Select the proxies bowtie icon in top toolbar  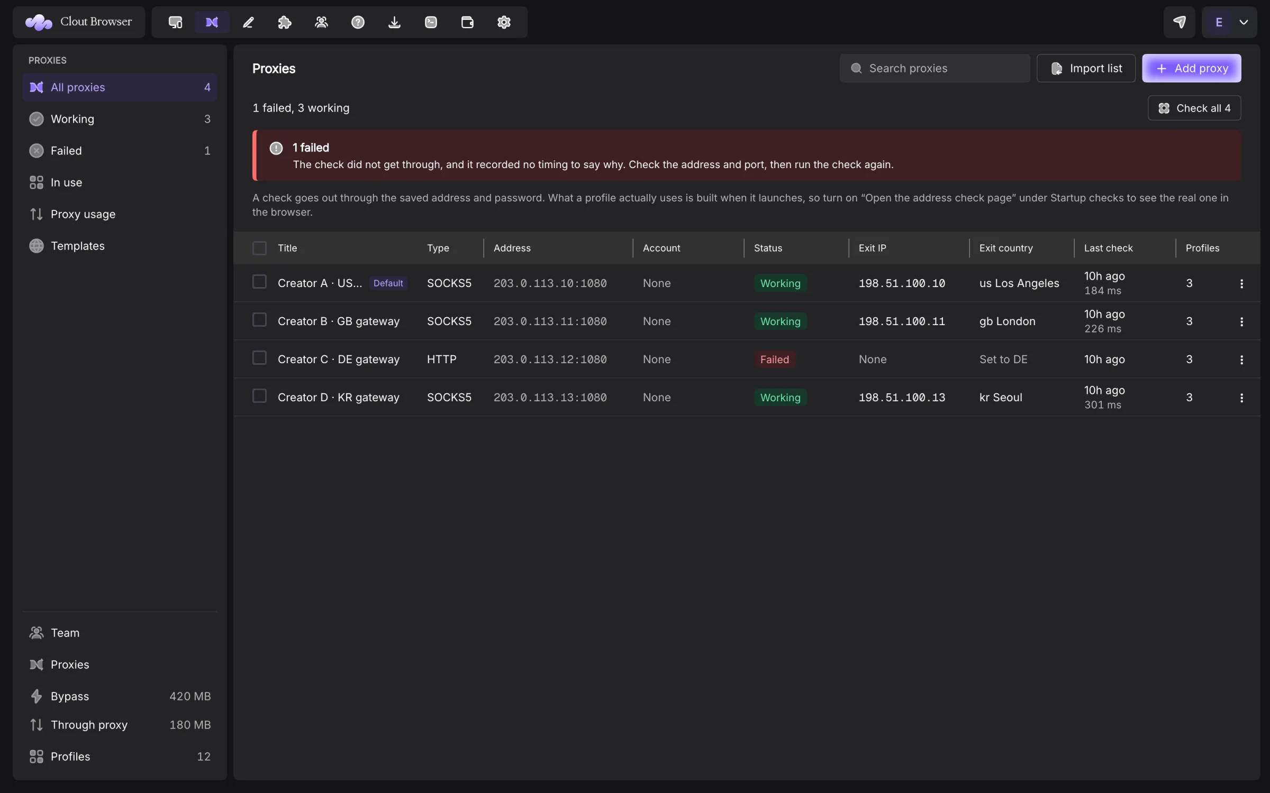[x=212, y=22]
